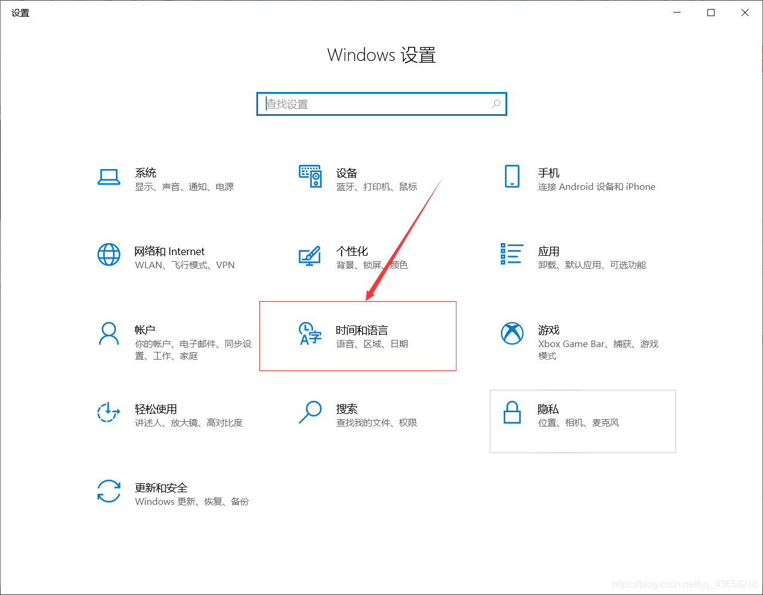Click description 蓝牙、打印机、鼠标
The height and width of the screenshot is (595, 763).
tap(376, 187)
